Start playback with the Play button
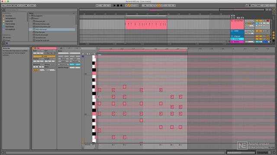This screenshot has width=277, height=155. point(114,6)
